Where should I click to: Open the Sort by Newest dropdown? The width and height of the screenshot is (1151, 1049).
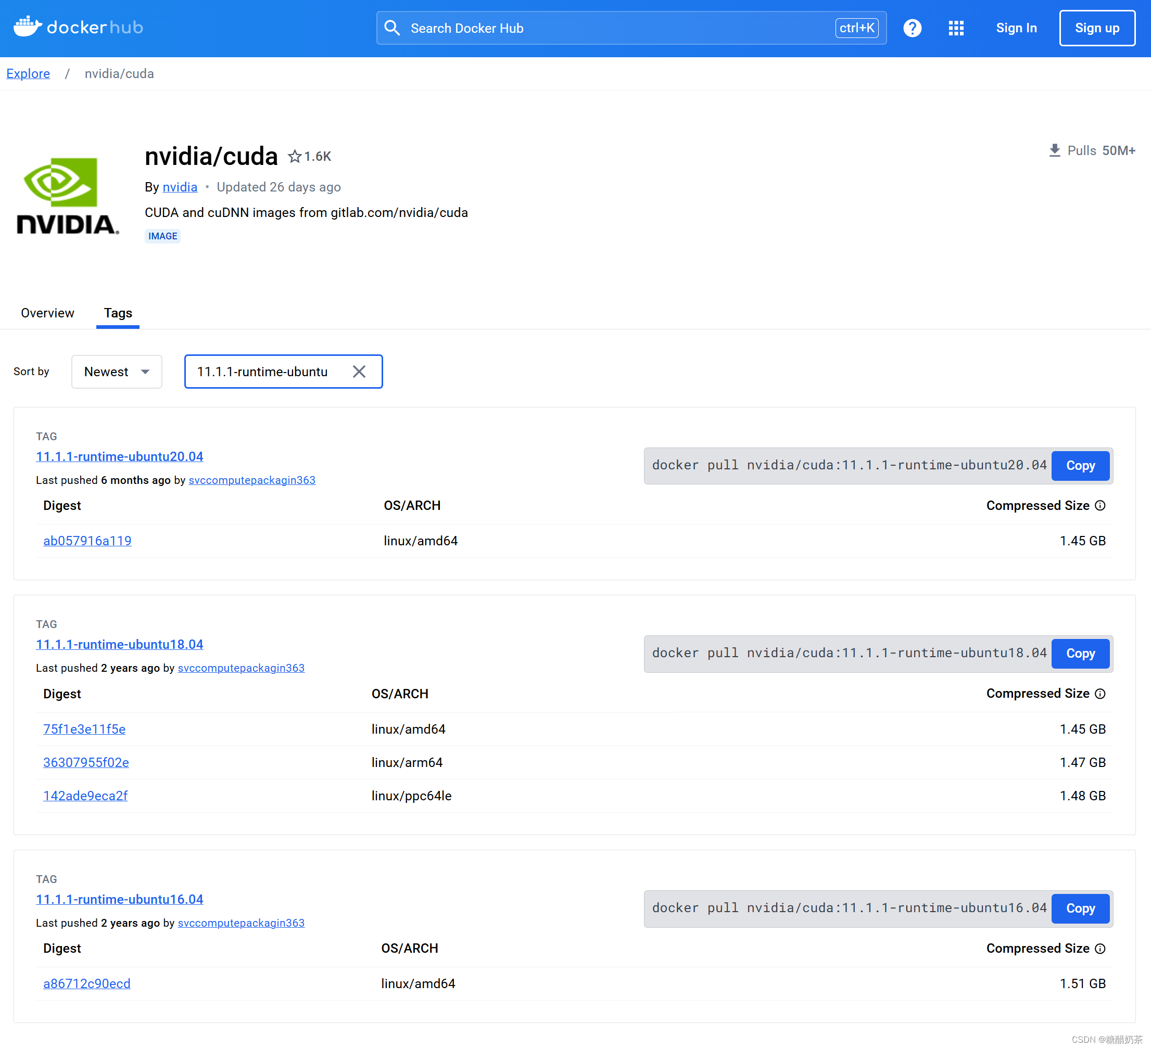pyautogui.click(x=117, y=372)
